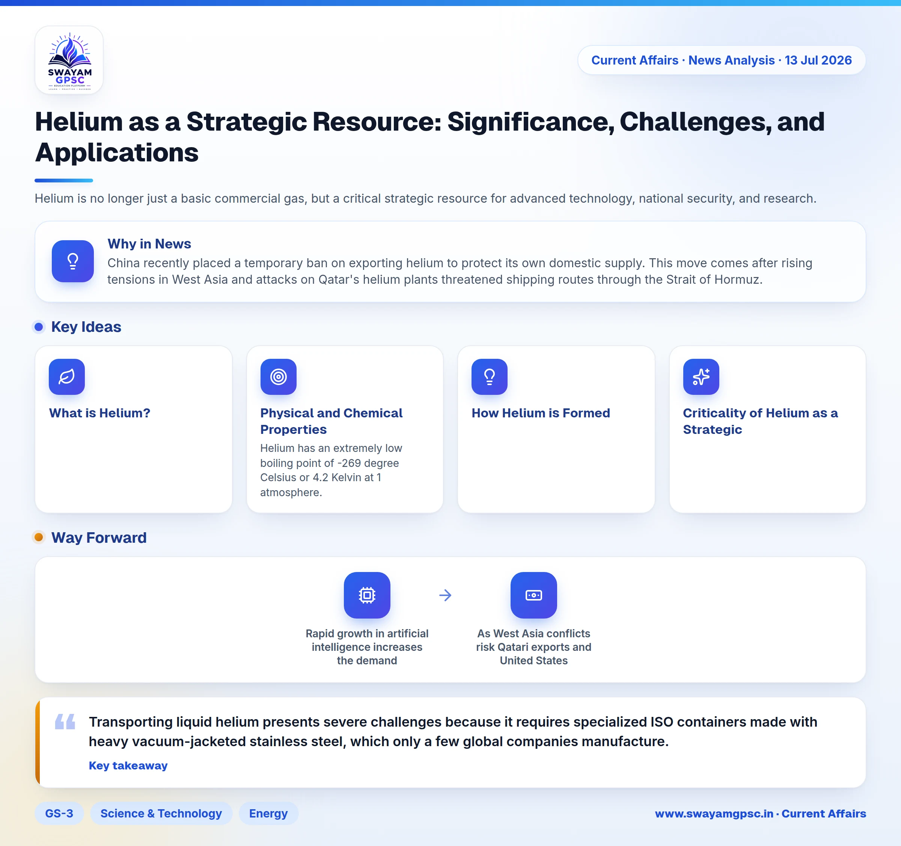Click the lightbulb icon beside Why in News
Screen dimensions: 901x846
(x=73, y=262)
